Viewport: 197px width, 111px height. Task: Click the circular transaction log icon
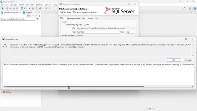click(x=37, y=8)
